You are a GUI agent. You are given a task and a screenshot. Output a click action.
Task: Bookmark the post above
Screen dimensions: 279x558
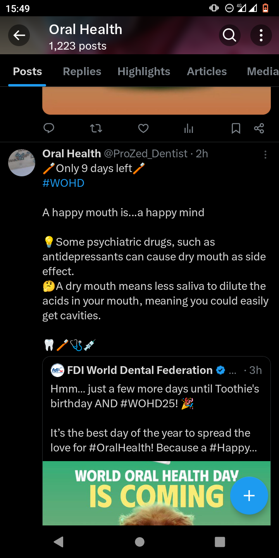(x=236, y=128)
